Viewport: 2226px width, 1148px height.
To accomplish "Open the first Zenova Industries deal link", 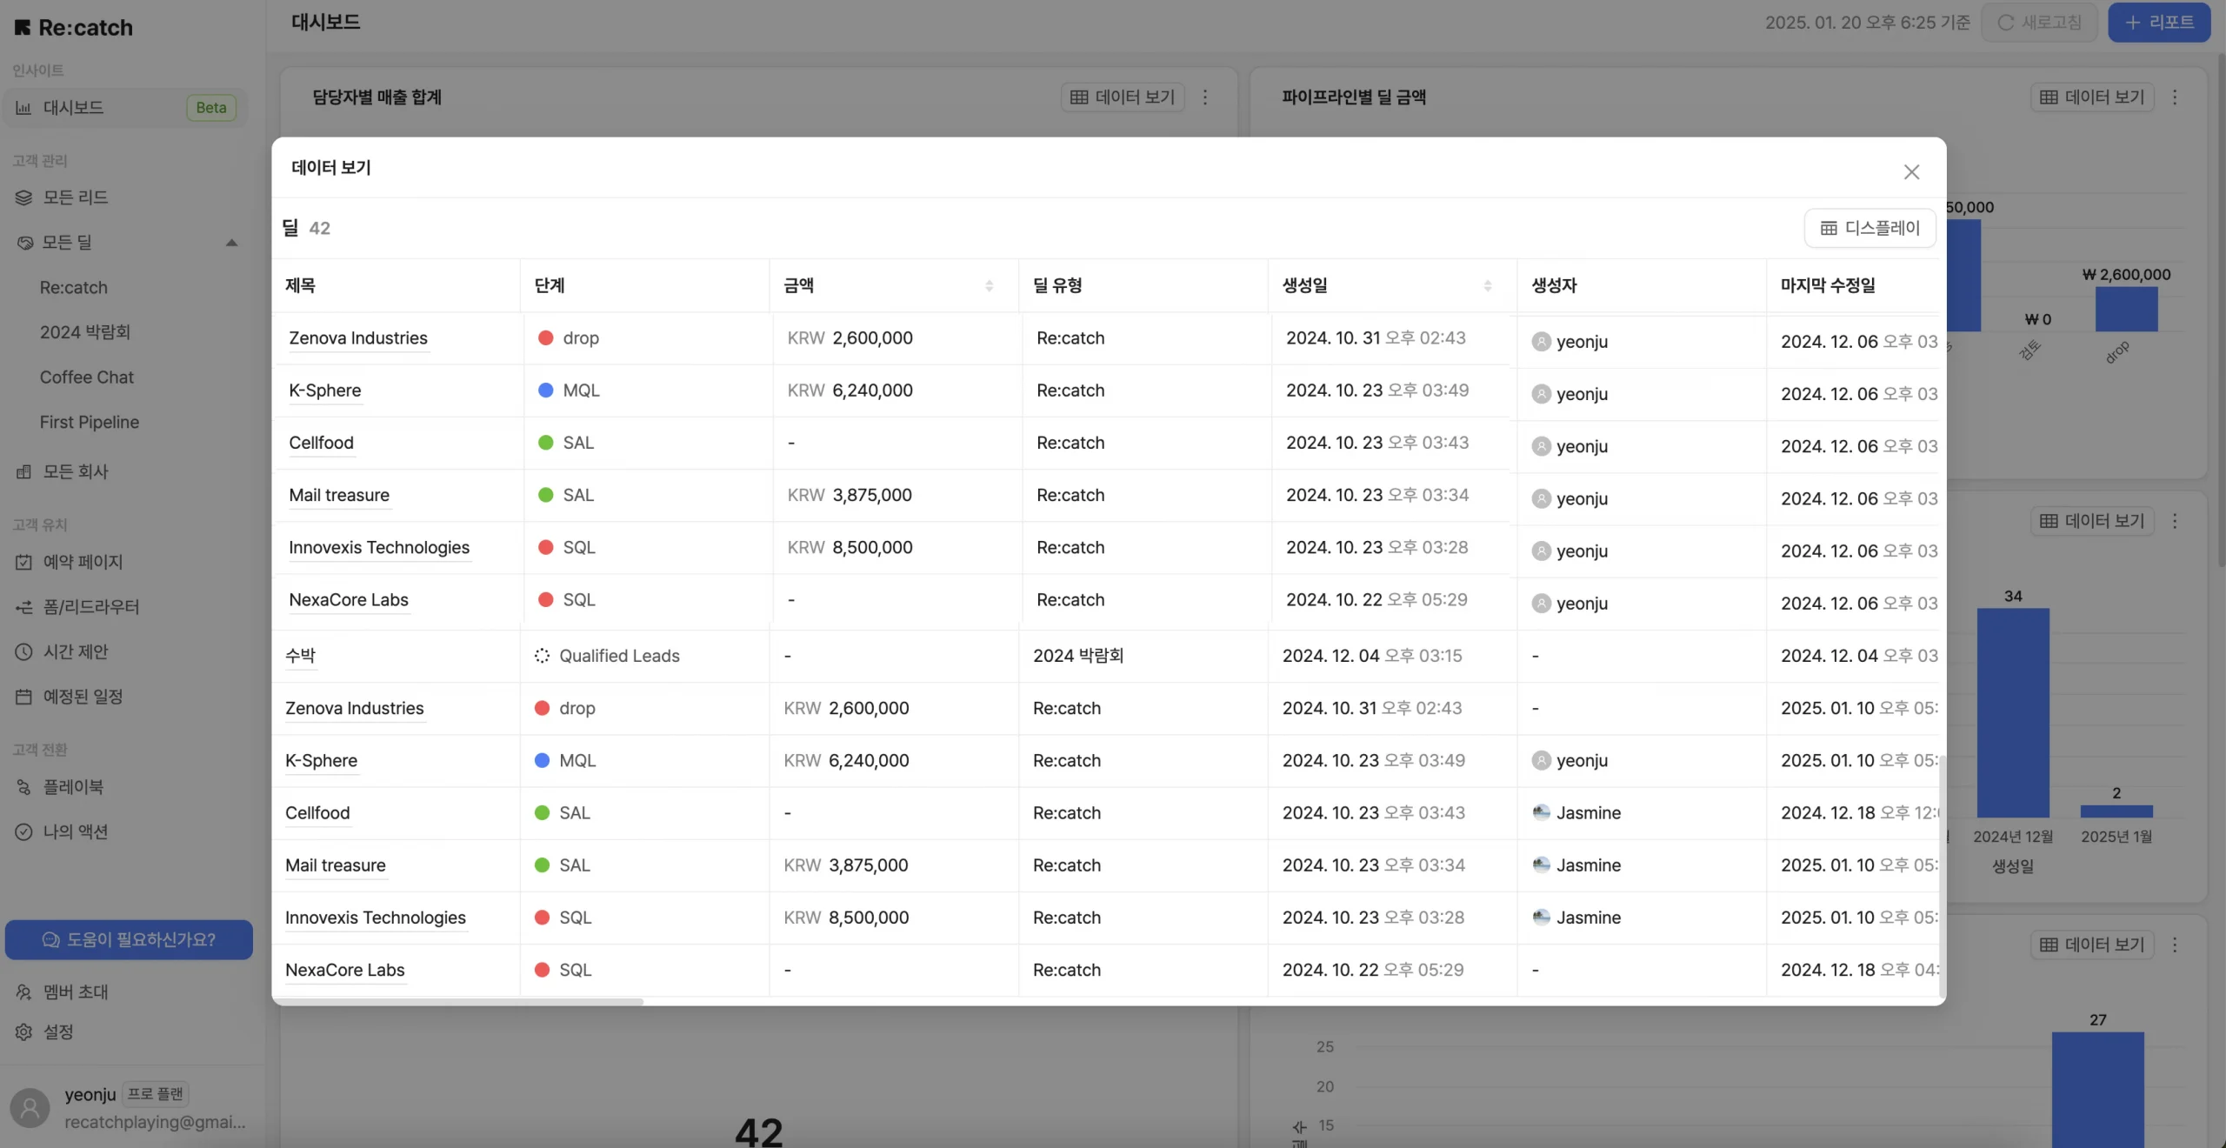I will tap(358, 338).
